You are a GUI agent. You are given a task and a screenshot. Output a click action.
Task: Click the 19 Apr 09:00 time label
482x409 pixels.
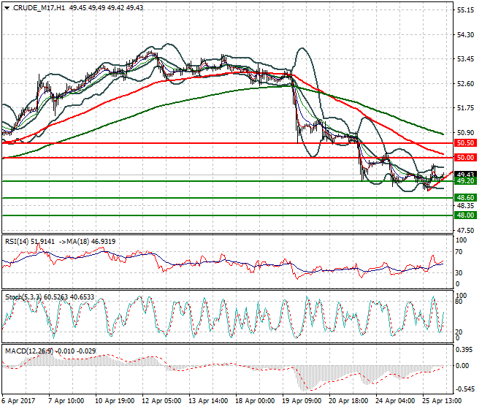pos(302,401)
